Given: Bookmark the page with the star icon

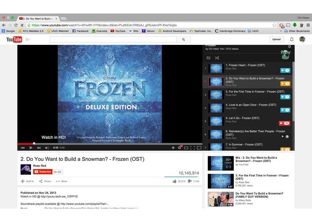Looking at the screenshot, I should (x=274, y=25).
